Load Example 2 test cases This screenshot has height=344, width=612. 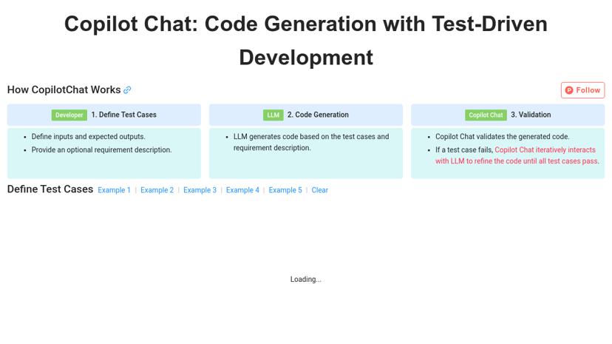(157, 190)
